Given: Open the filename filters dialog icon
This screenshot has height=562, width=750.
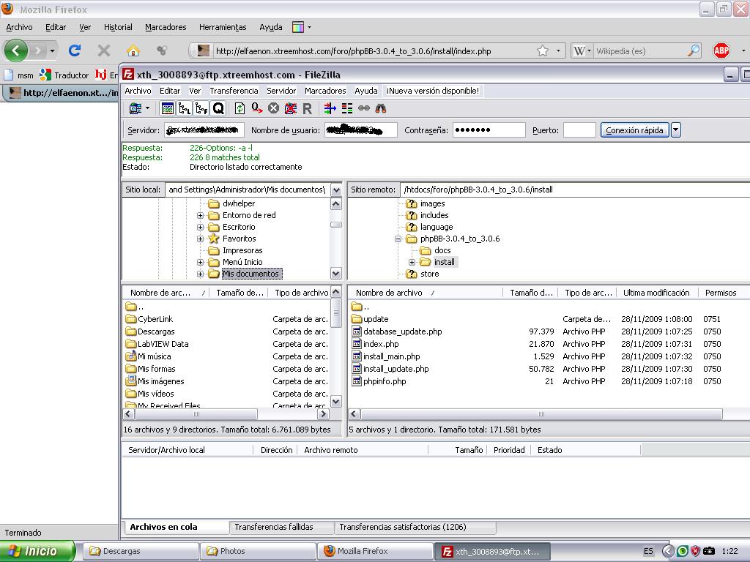Looking at the screenshot, I should [330, 108].
